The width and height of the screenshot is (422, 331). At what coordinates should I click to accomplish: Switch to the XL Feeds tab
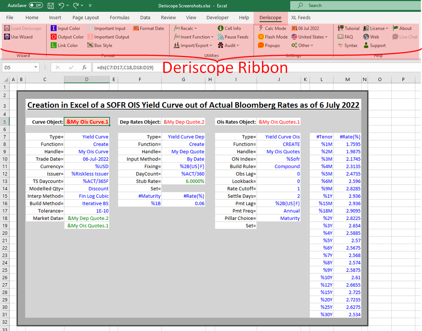pyautogui.click(x=300, y=17)
